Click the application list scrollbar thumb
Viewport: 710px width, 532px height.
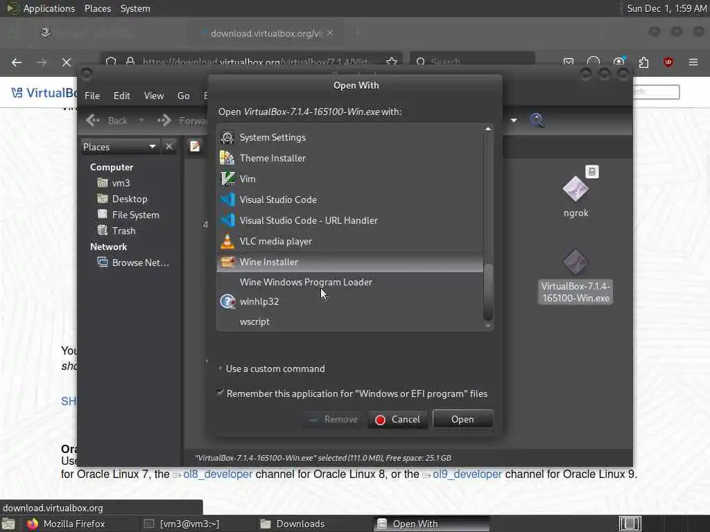click(x=488, y=291)
